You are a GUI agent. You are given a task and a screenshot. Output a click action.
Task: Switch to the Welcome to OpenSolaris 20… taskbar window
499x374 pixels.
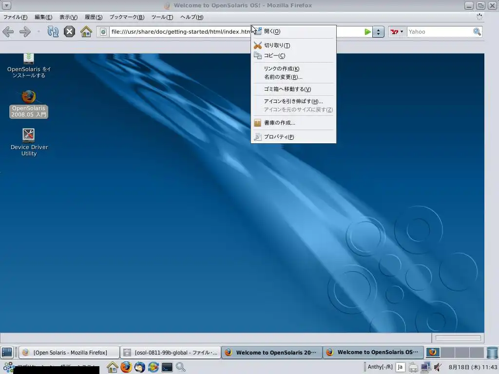point(271,353)
